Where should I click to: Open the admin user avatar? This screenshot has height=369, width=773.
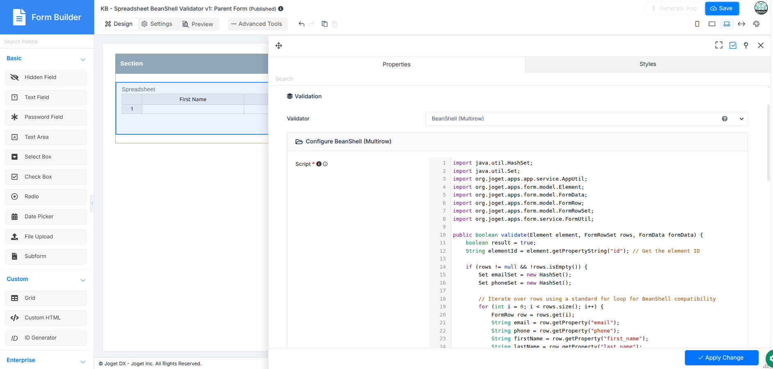761,8
